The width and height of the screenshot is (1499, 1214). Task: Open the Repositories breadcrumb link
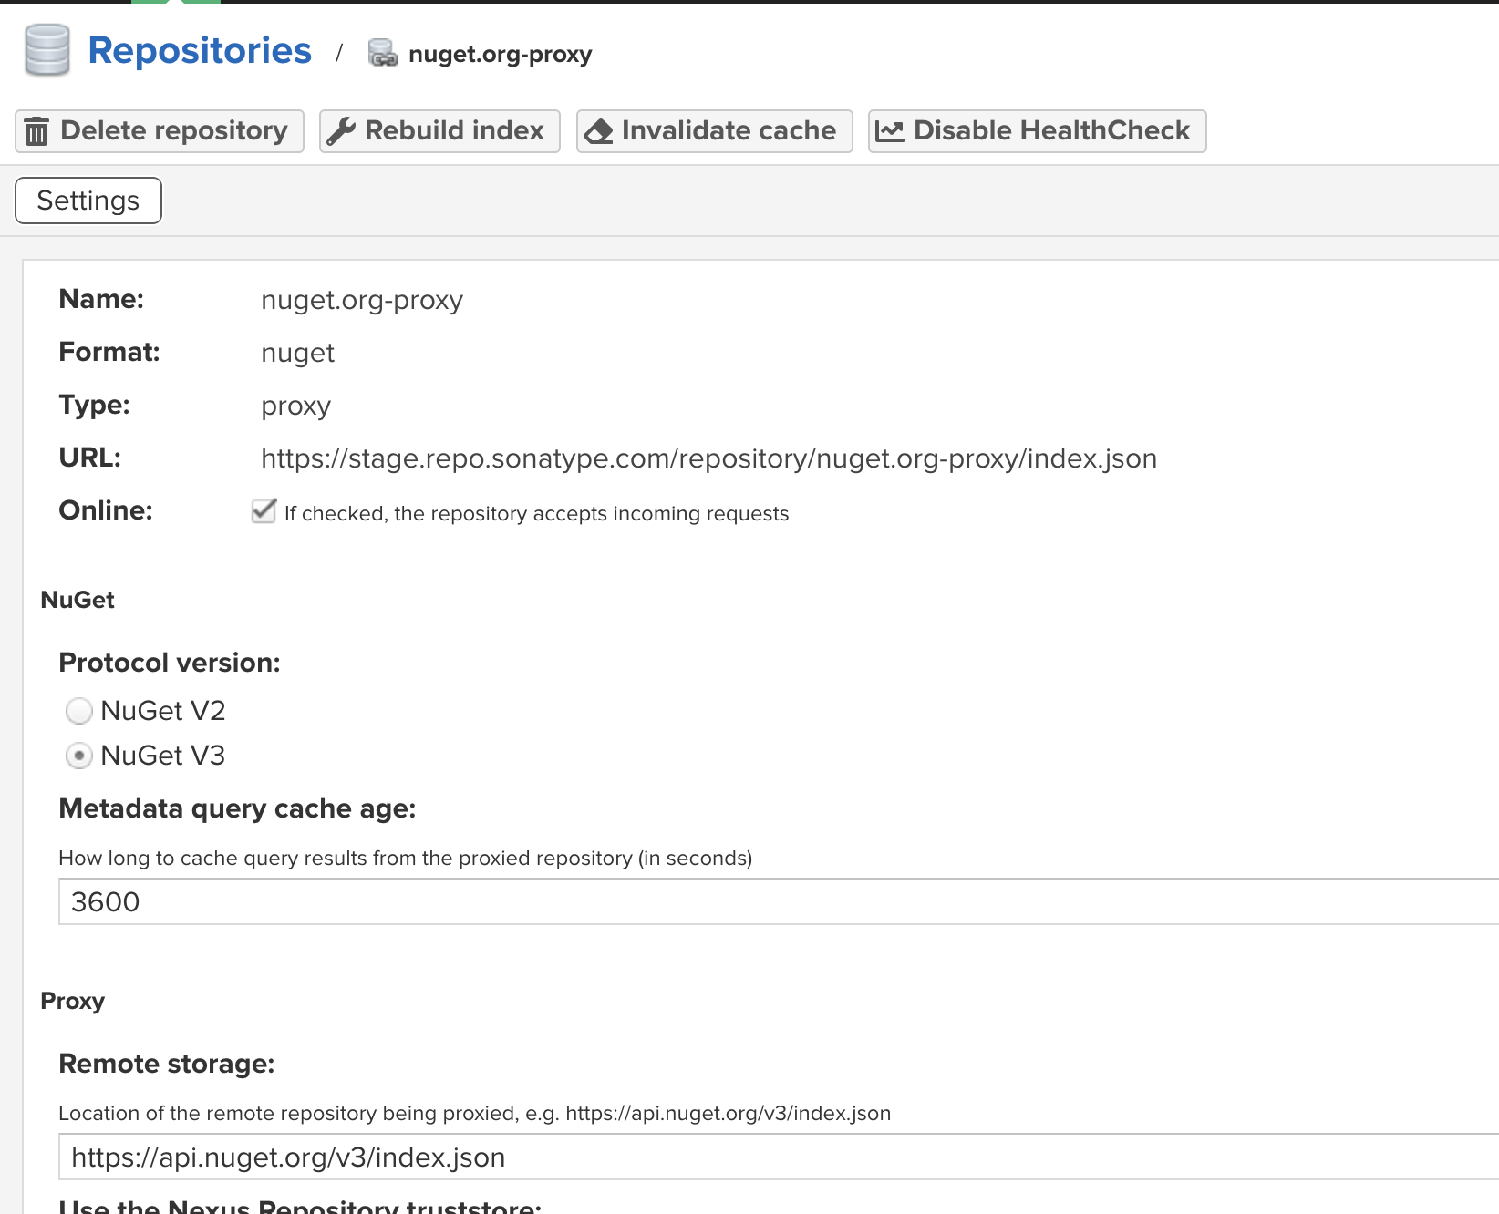200,51
